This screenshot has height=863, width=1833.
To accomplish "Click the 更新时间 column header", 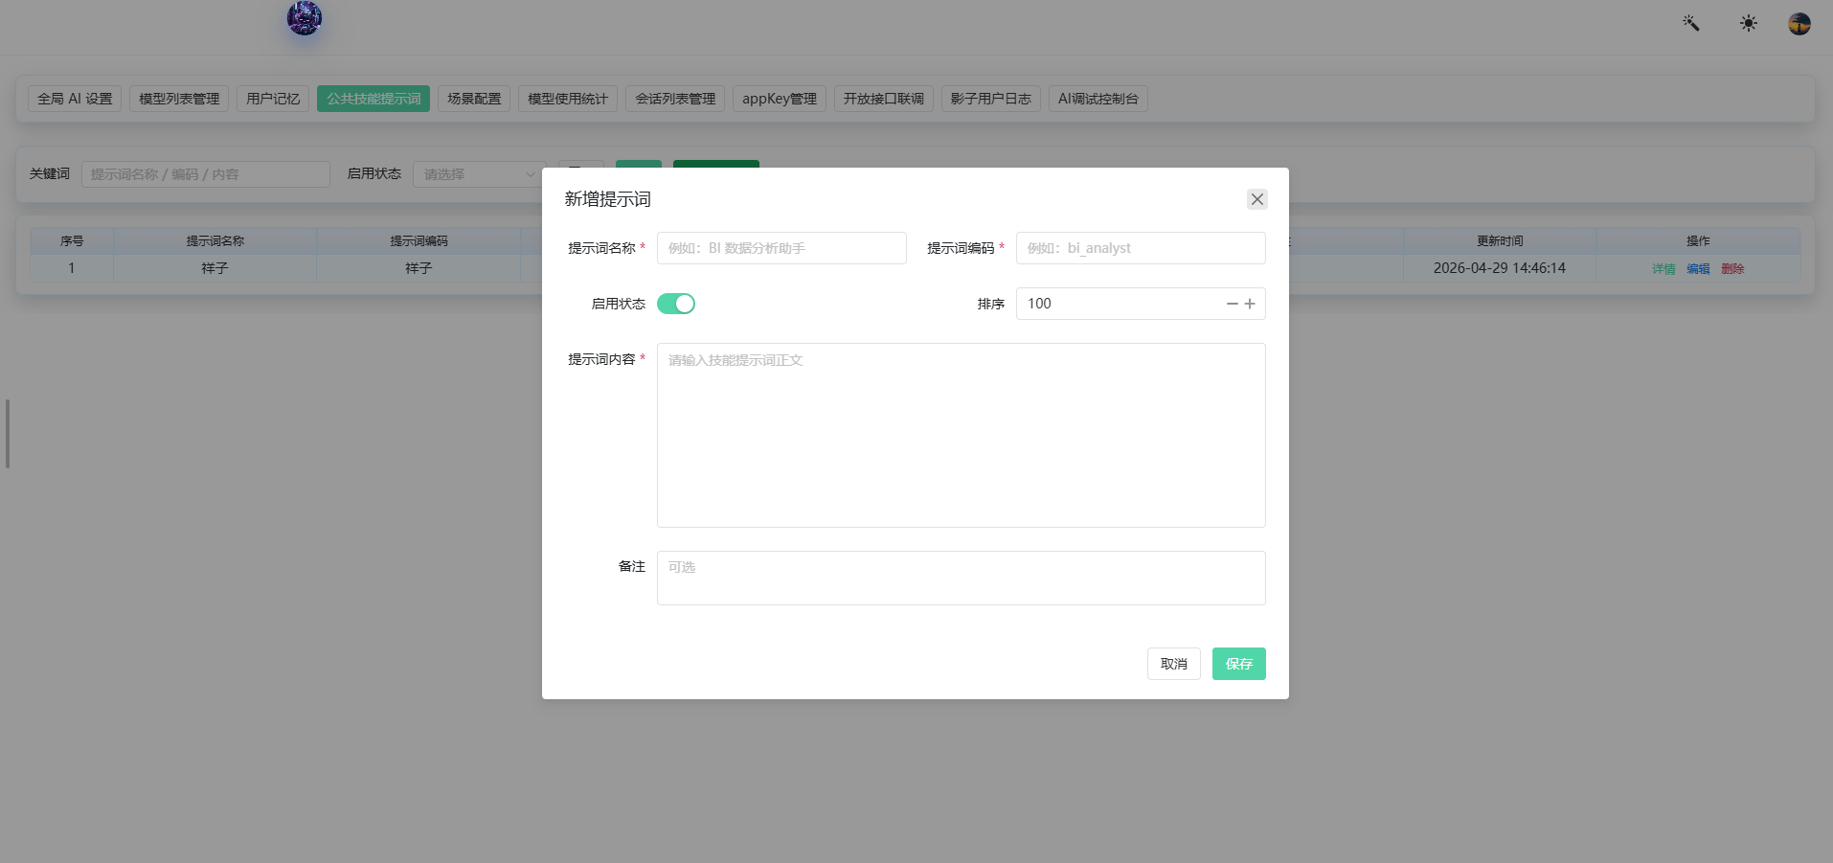I will click(1500, 241).
